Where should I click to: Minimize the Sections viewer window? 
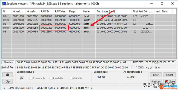pyautogui.click(x=151, y=3)
